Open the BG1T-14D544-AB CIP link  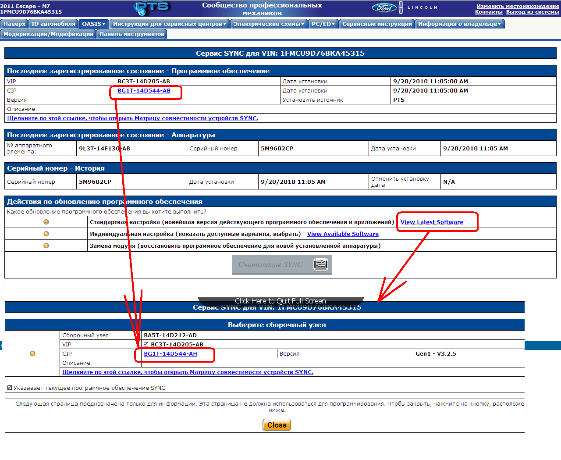(144, 91)
